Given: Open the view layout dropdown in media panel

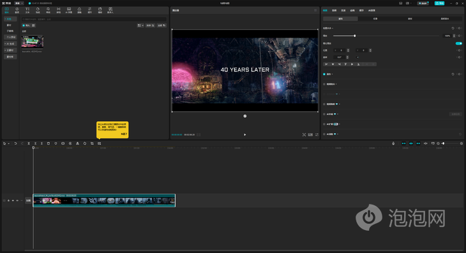Looking at the screenshot, I should pos(140,25).
